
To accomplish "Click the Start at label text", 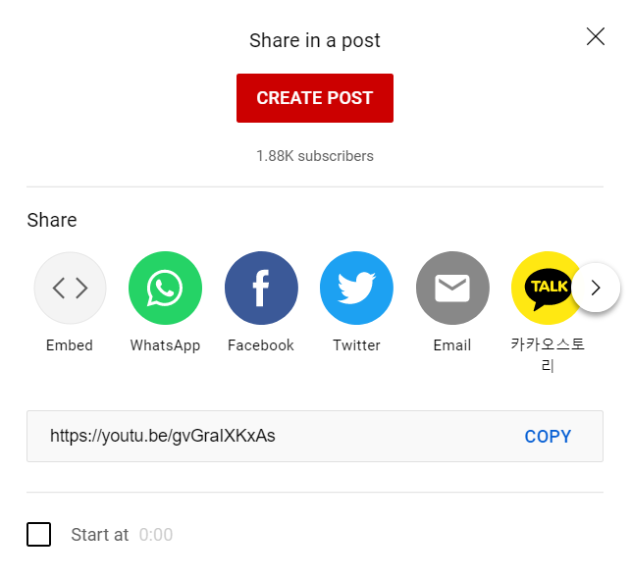I will [x=100, y=535].
